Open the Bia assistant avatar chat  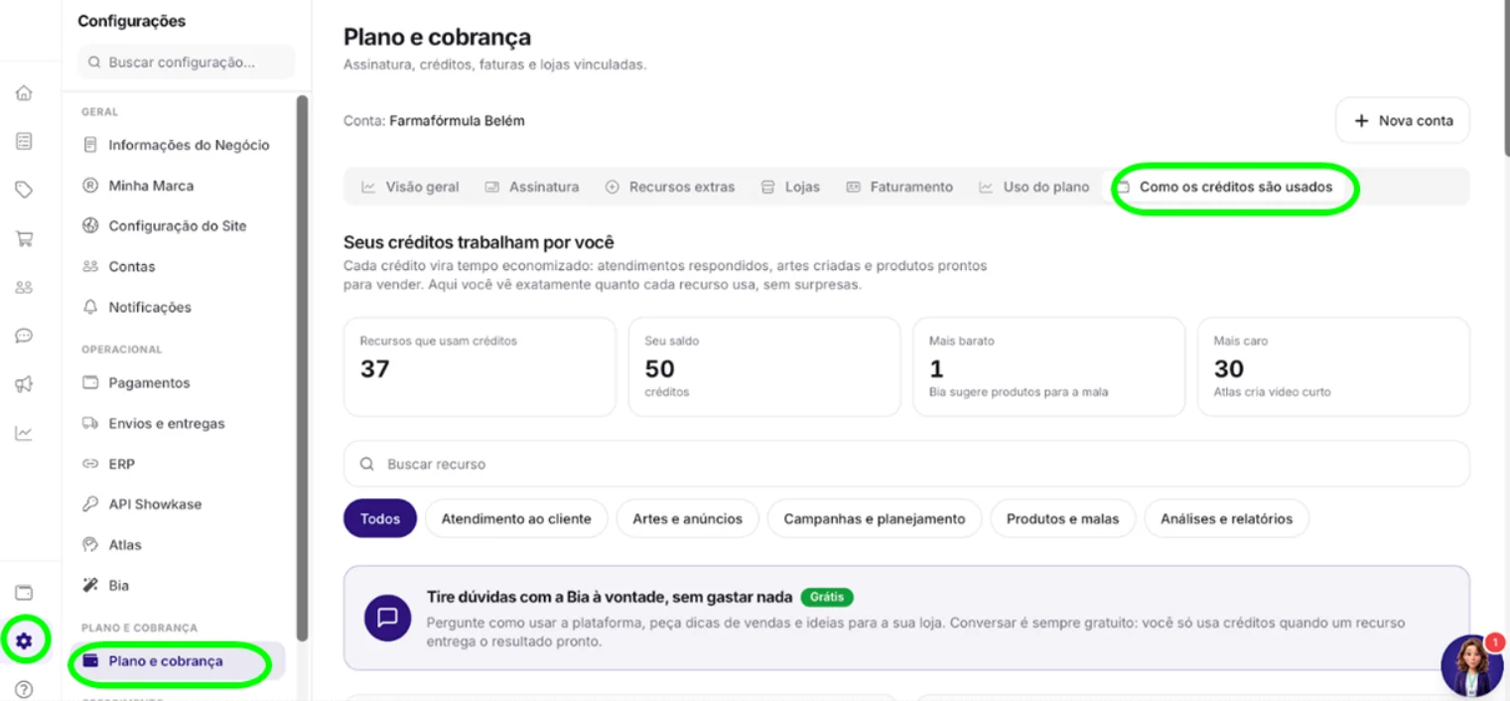(x=1472, y=665)
